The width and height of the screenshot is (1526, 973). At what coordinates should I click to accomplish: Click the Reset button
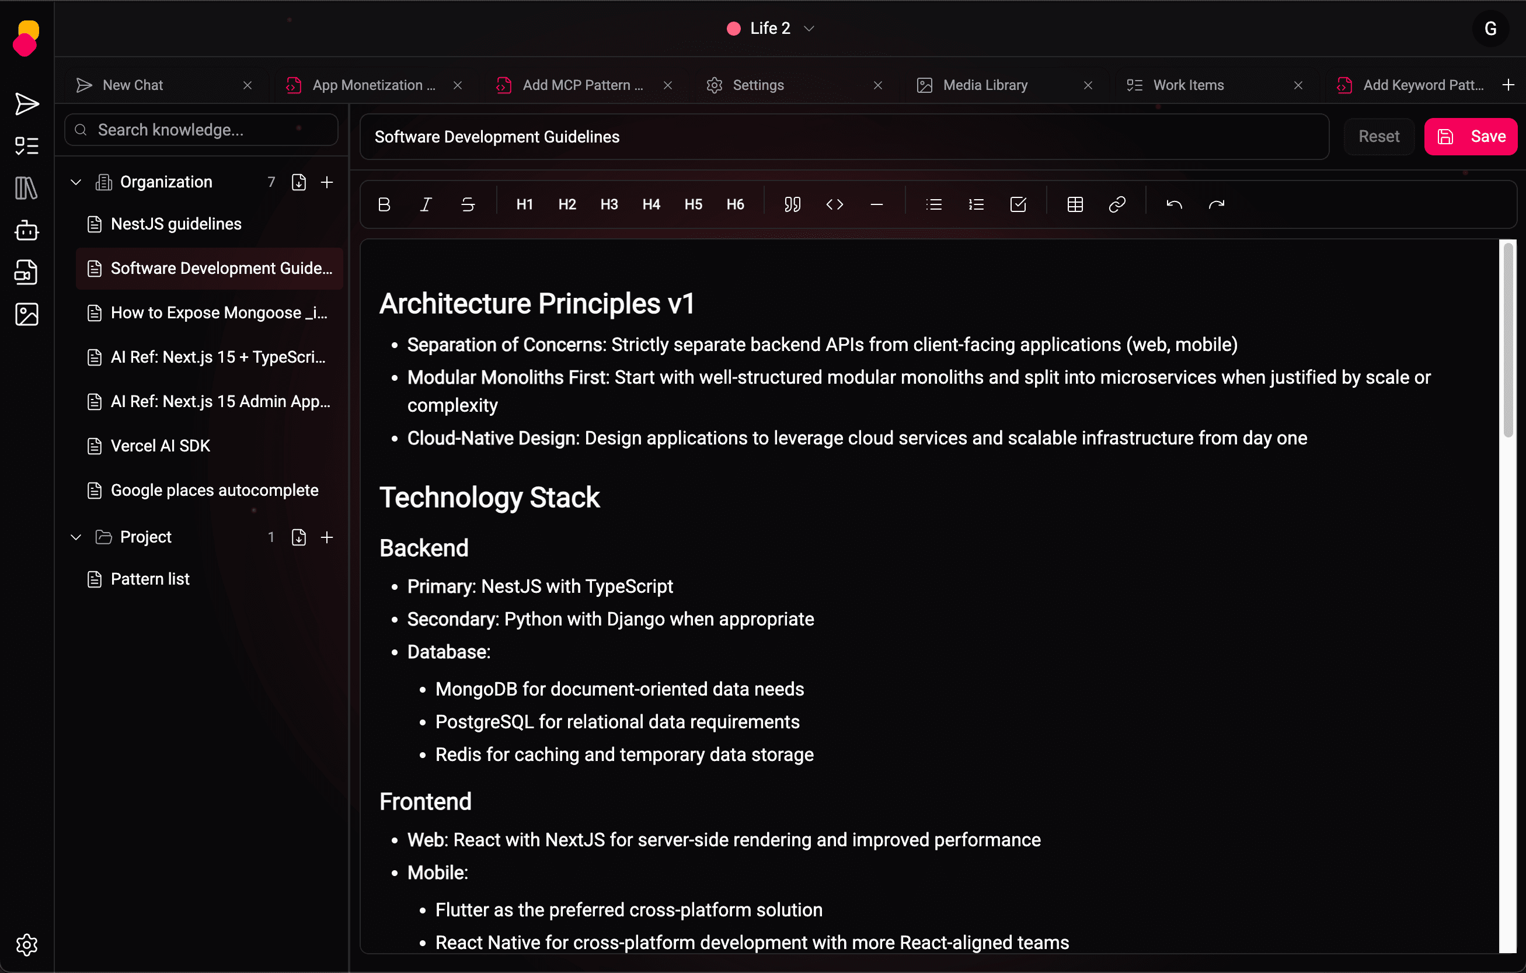pos(1378,136)
